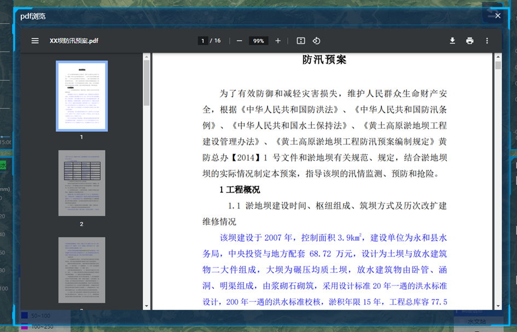Screen dimensions: 517x332
Task: Toggle the 水文站 checkbox in the map panel
Action: click(x=462, y=322)
